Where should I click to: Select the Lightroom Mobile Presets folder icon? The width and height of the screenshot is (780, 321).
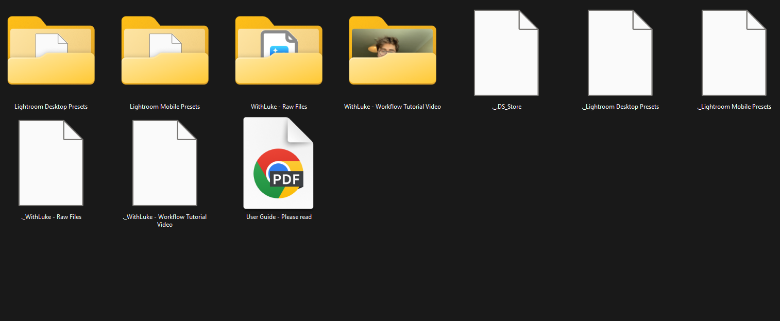coord(165,52)
